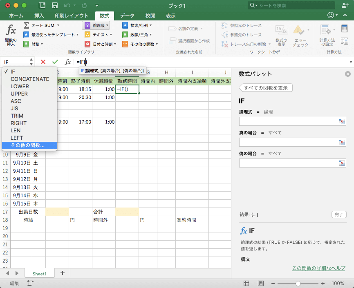Open the 挿入 tab
Image resolution: width=354 pixels, height=288 pixels.
[x=39, y=16]
